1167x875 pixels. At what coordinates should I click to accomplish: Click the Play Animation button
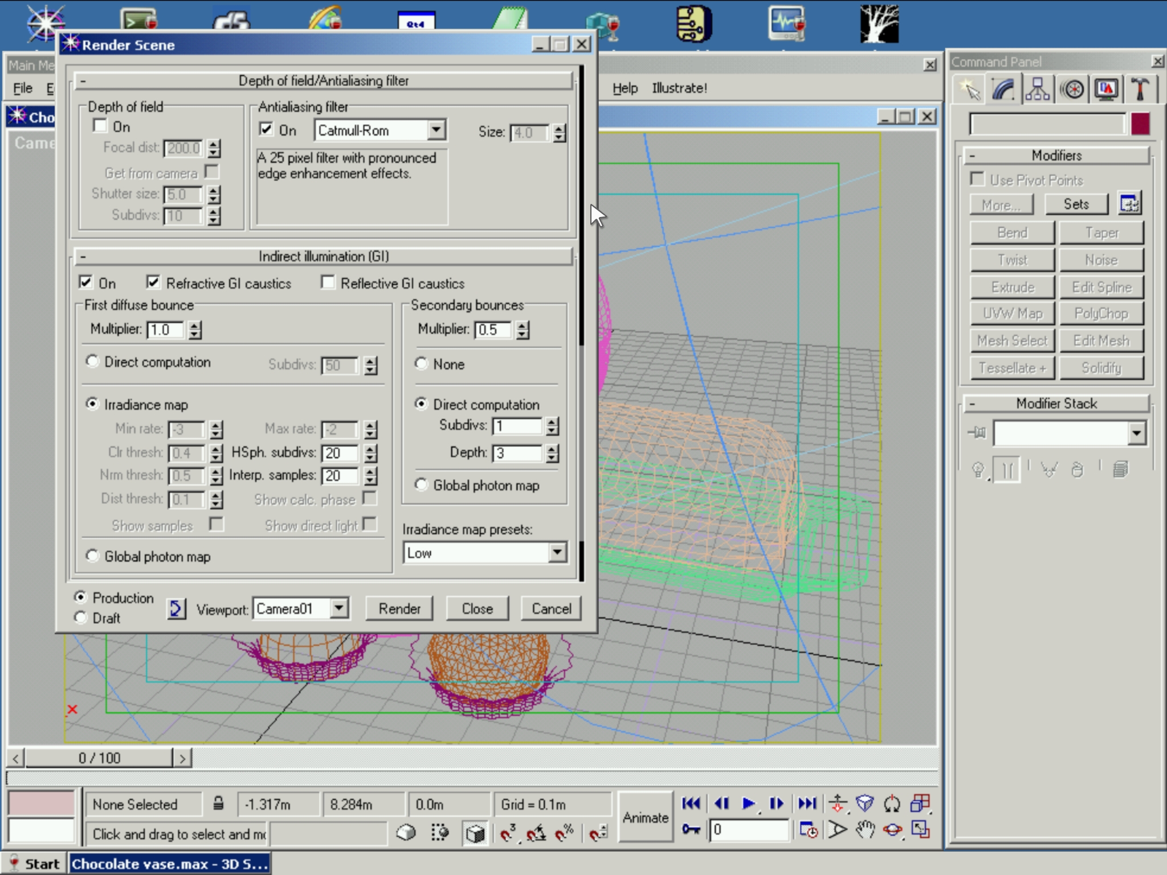[x=748, y=804]
